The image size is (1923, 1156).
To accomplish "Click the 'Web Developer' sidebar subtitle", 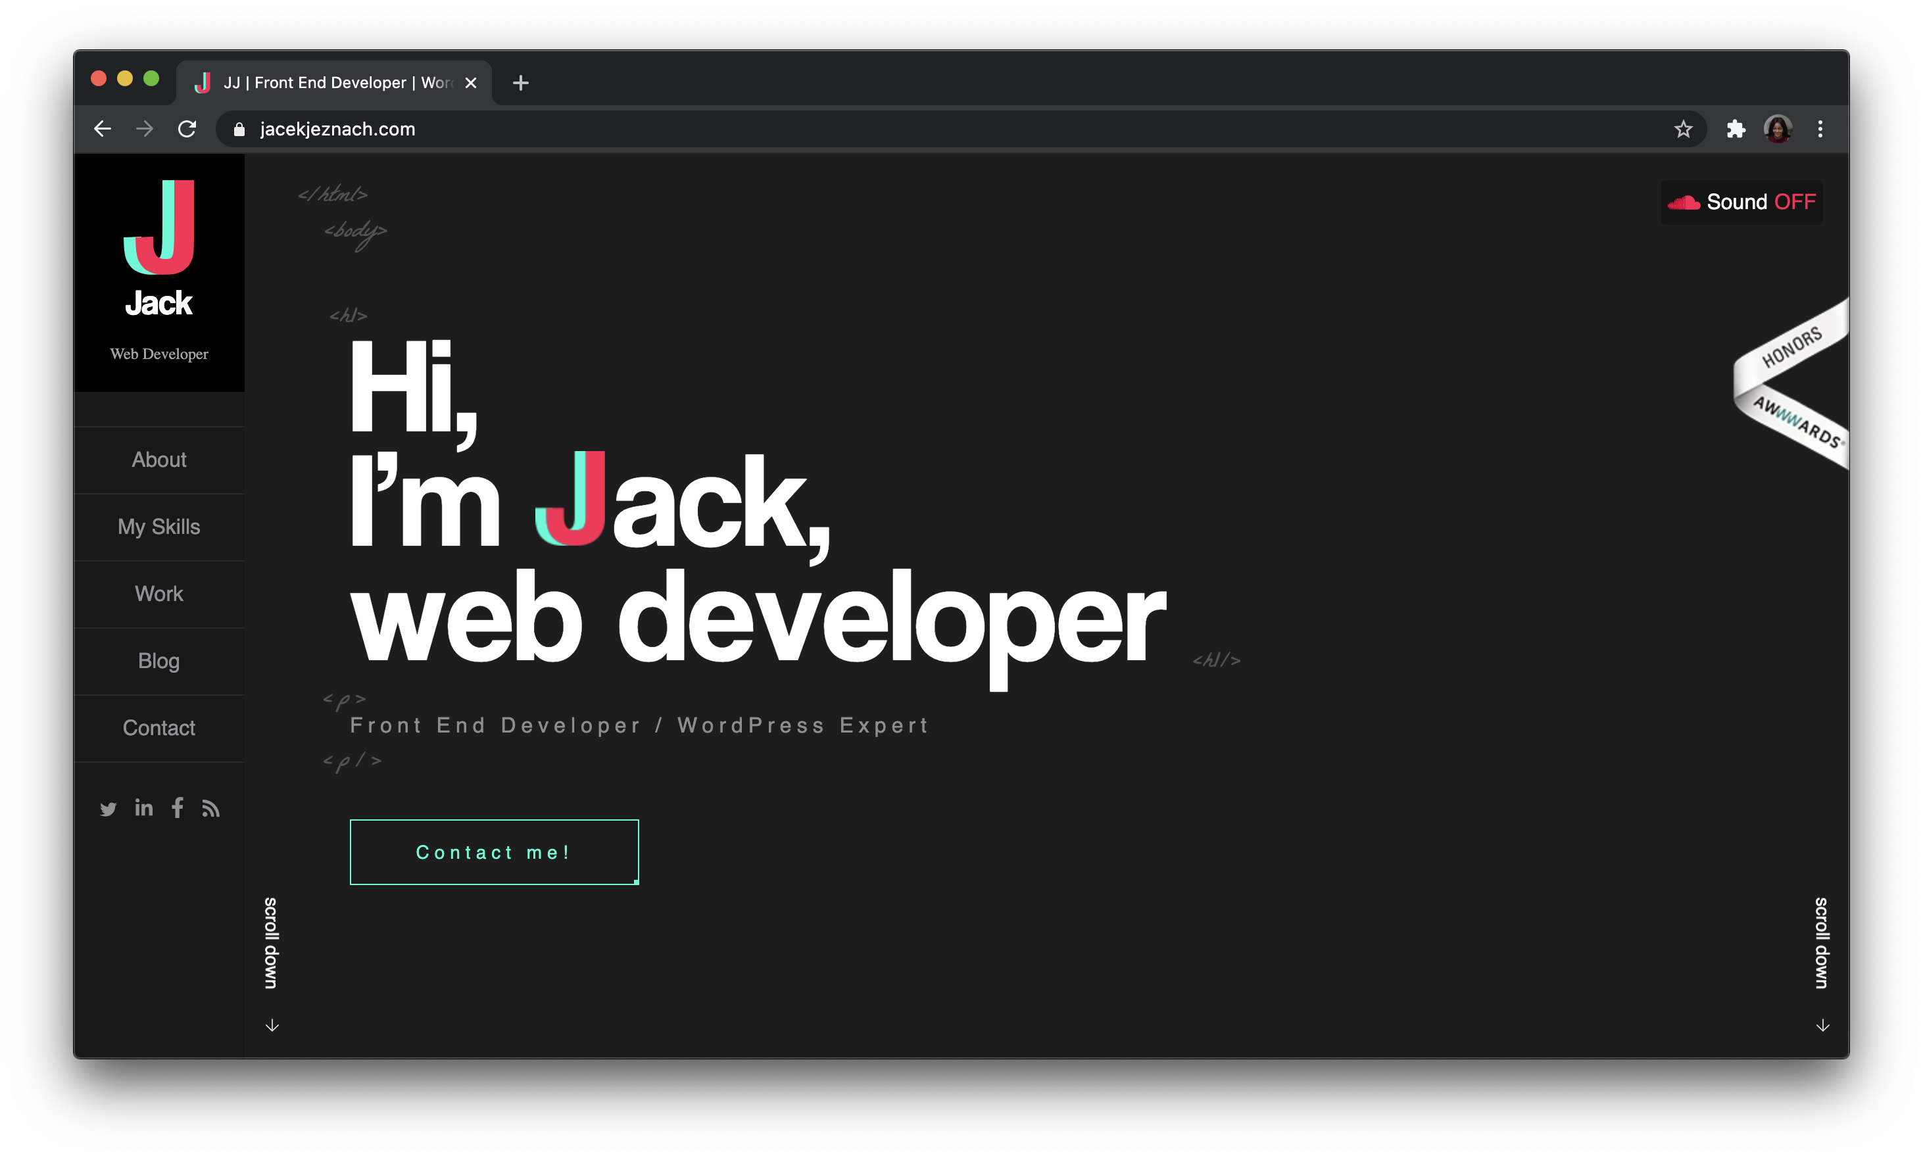I will [x=159, y=354].
